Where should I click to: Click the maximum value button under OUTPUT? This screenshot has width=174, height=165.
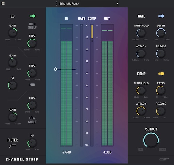(162, 149)
